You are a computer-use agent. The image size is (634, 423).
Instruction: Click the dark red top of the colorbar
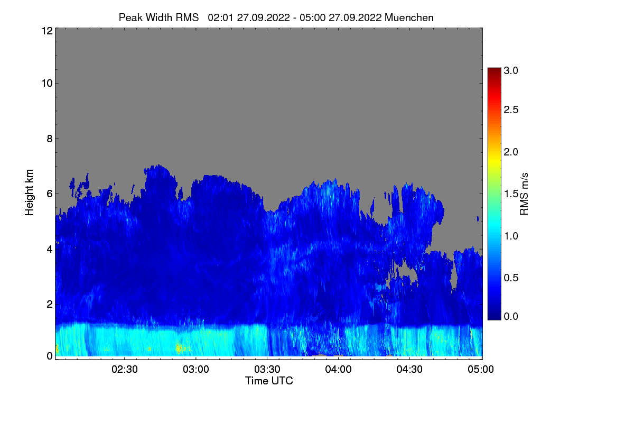tap(494, 71)
